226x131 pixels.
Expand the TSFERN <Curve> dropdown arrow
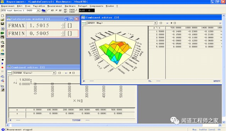tap(54, 73)
